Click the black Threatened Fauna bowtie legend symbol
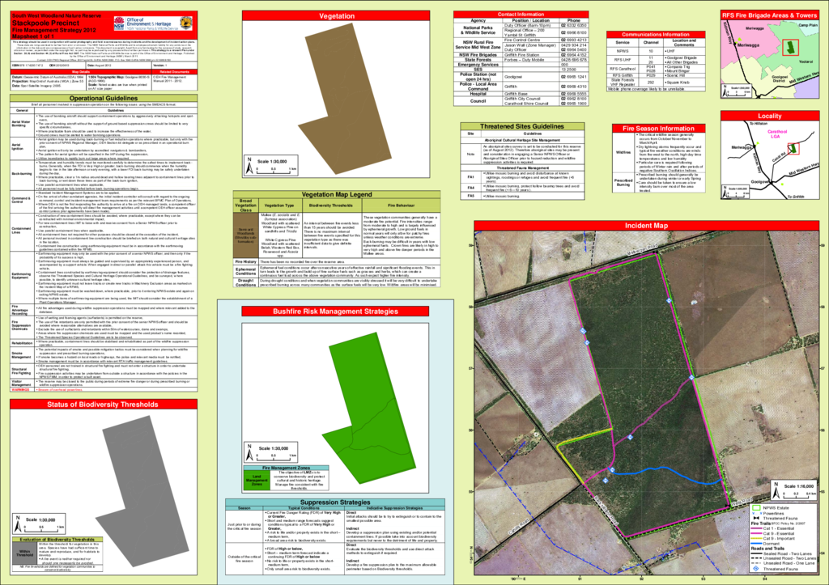 coord(755,519)
